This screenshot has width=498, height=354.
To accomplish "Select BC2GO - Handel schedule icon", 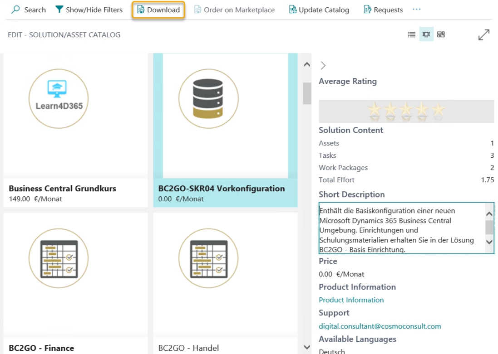I will (208, 259).
